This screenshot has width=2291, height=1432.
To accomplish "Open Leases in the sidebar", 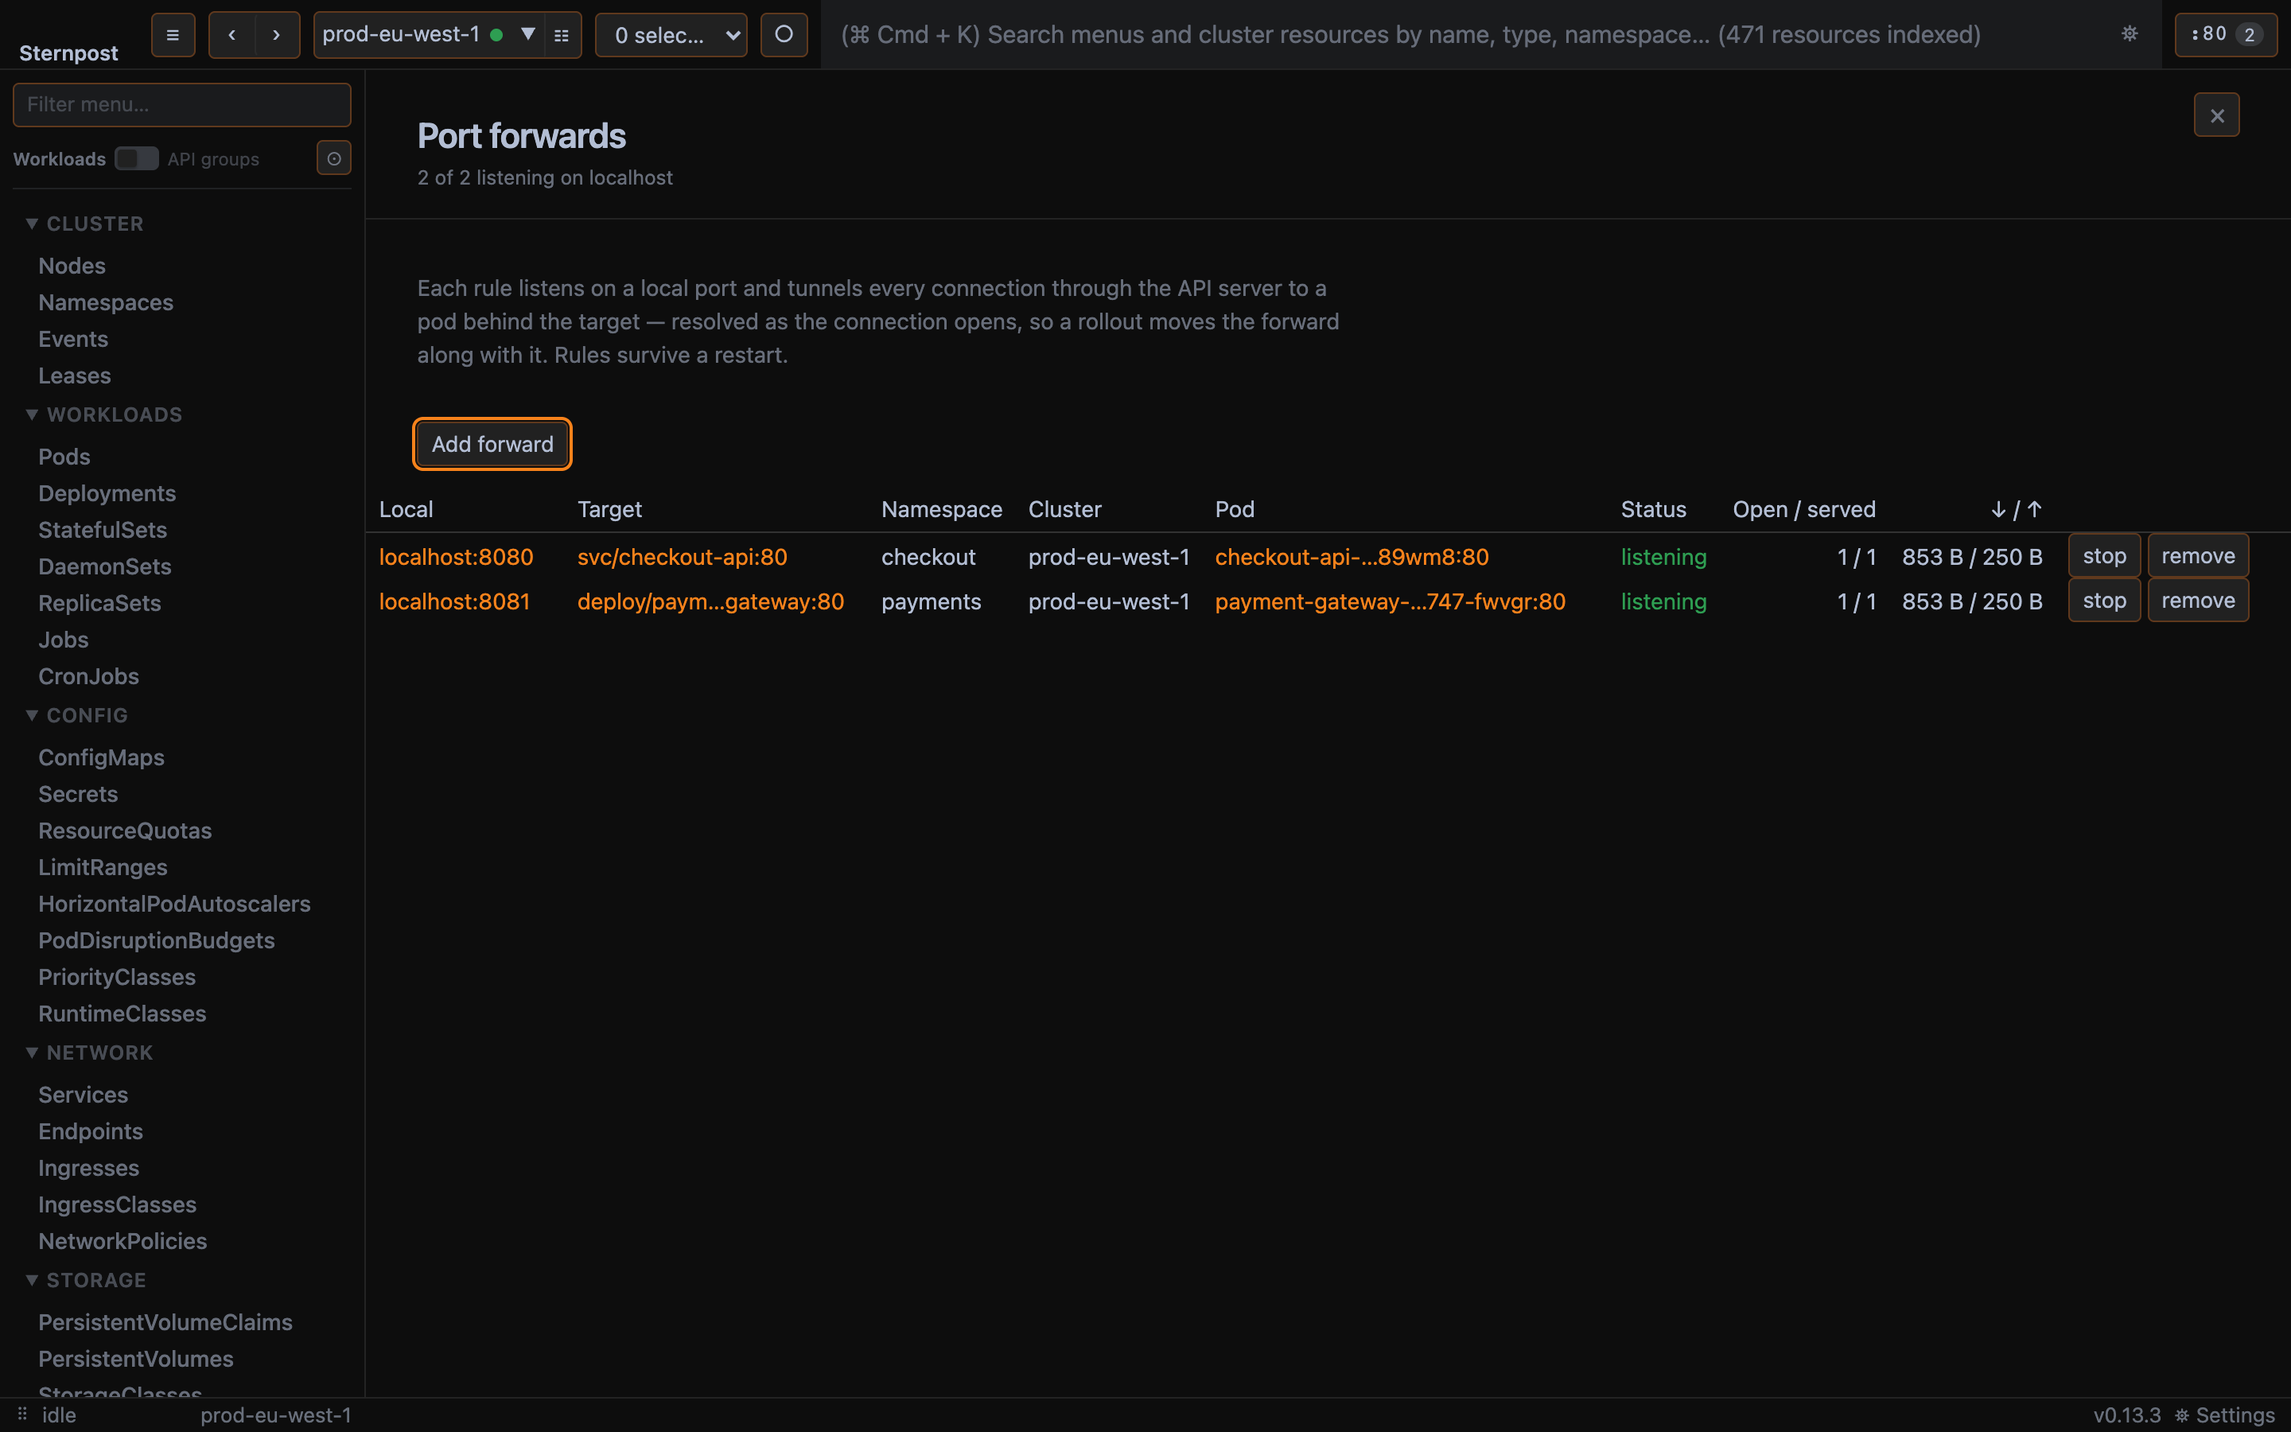I will pyautogui.click(x=75, y=376).
